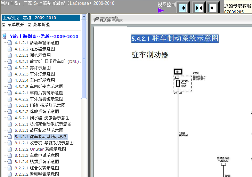The width and height of the screenshot is (252, 177).
Task: Click the 驻车制动器 heading in the document
Action: click(x=150, y=55)
